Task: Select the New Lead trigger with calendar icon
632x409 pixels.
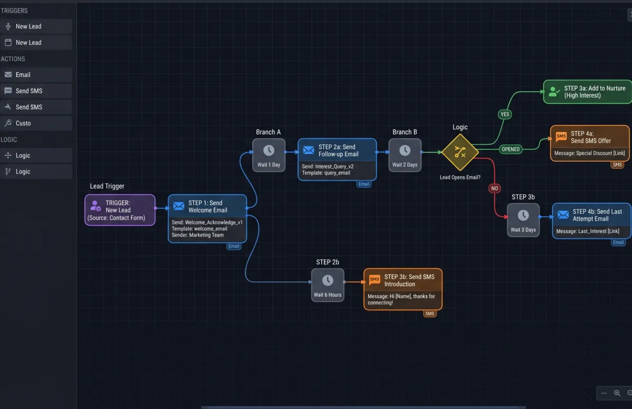Action: [x=36, y=43]
